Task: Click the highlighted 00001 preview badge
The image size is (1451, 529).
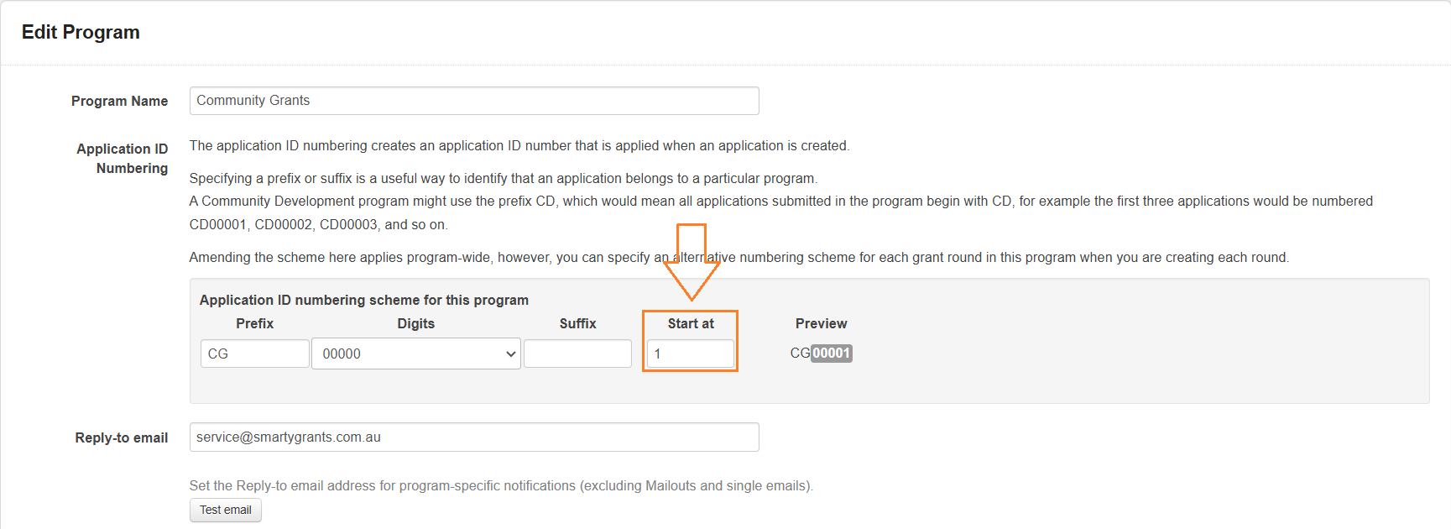Action: 831,354
